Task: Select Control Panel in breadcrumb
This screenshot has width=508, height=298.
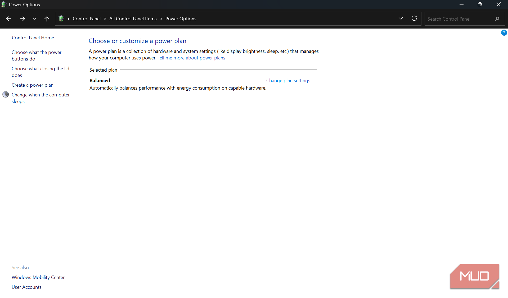Action: 87,19
